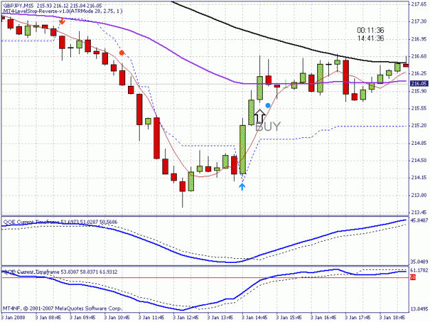
Task: Click price scale value 217.30
Action: pos(419,21)
